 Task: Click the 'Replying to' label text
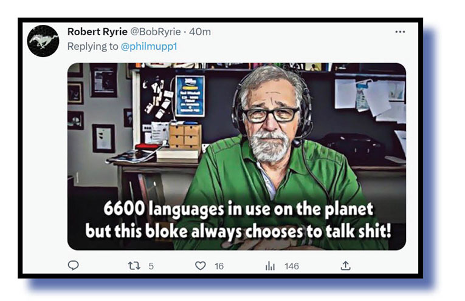point(92,47)
